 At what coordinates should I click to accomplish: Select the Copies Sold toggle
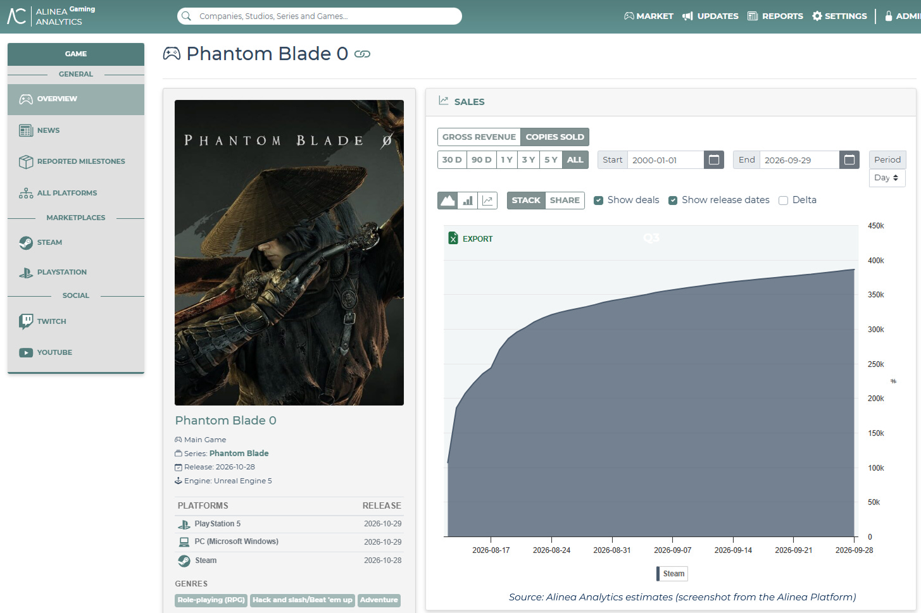click(x=555, y=137)
